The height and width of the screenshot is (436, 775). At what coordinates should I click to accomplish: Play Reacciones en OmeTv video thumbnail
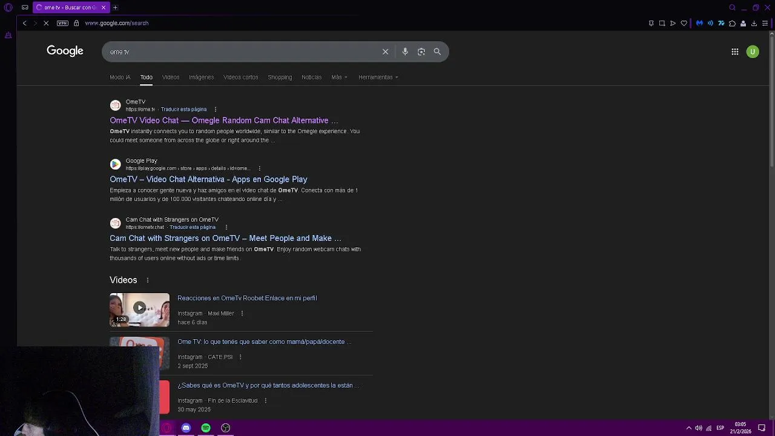pyautogui.click(x=139, y=309)
